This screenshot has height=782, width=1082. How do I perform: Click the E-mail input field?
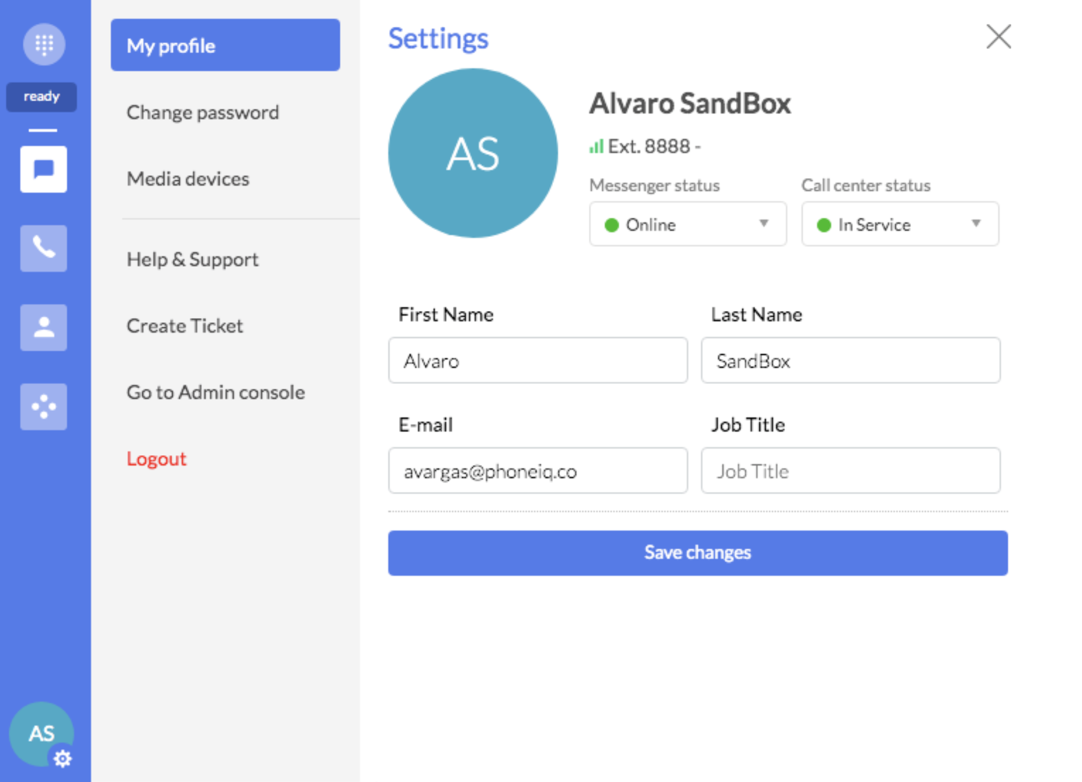coord(538,471)
